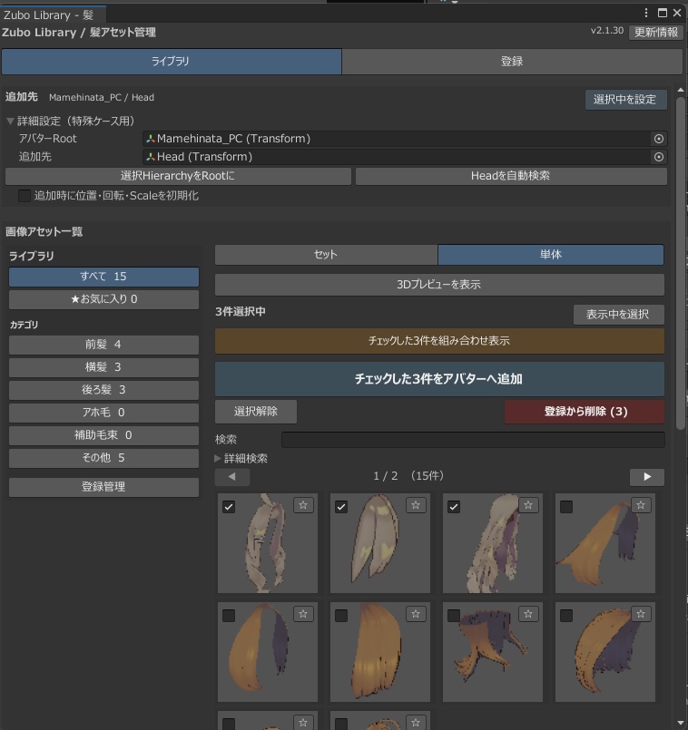Image resolution: width=688 pixels, height=730 pixels.
Task: Click 登録から削除 (3) button
Action: [x=585, y=412]
